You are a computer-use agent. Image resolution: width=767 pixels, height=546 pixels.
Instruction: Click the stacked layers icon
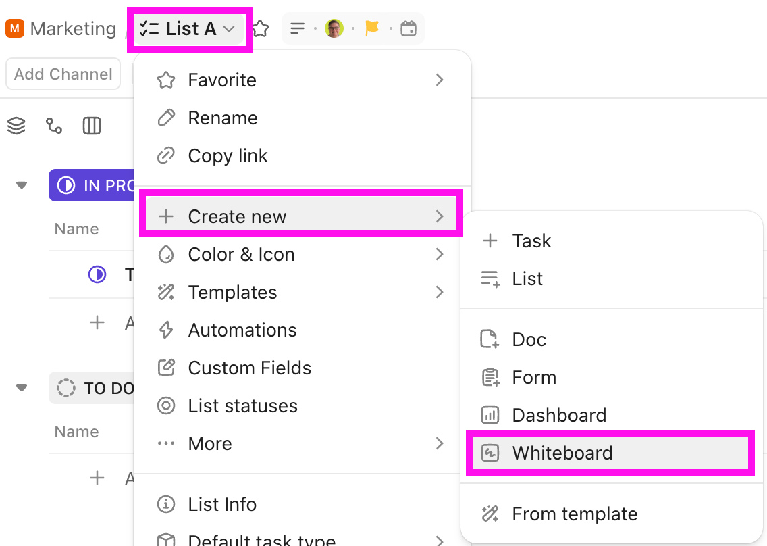pos(16,126)
